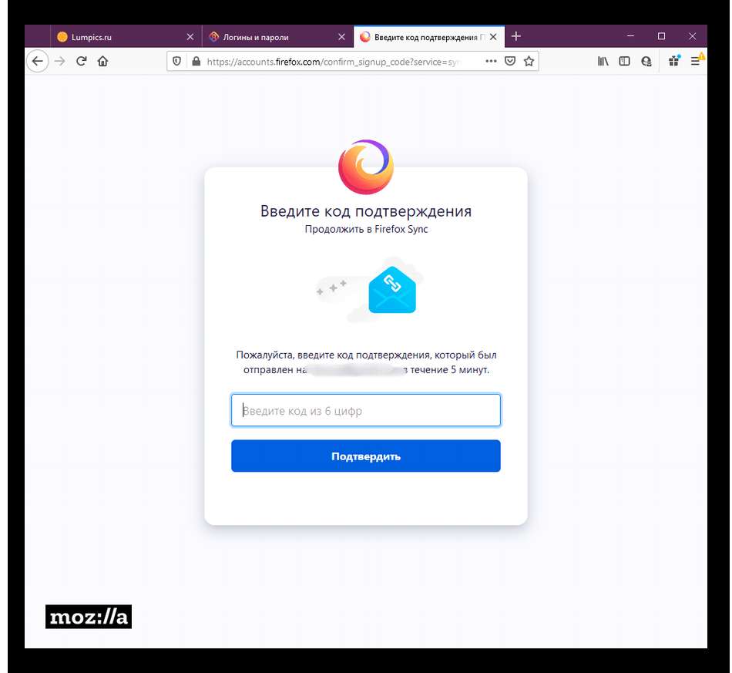Screen dimensions: 732x673
Task: Close the Введите код подтверждения tab
Action: coord(493,37)
